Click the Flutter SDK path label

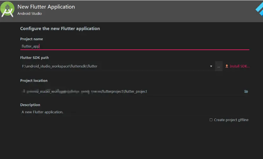pyautogui.click(x=35, y=58)
